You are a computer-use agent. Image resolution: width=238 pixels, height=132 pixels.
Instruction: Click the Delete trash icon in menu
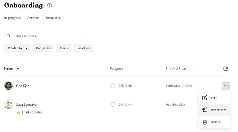(205, 122)
